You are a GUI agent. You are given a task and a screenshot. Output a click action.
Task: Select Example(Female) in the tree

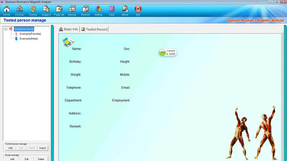[x=30, y=34]
